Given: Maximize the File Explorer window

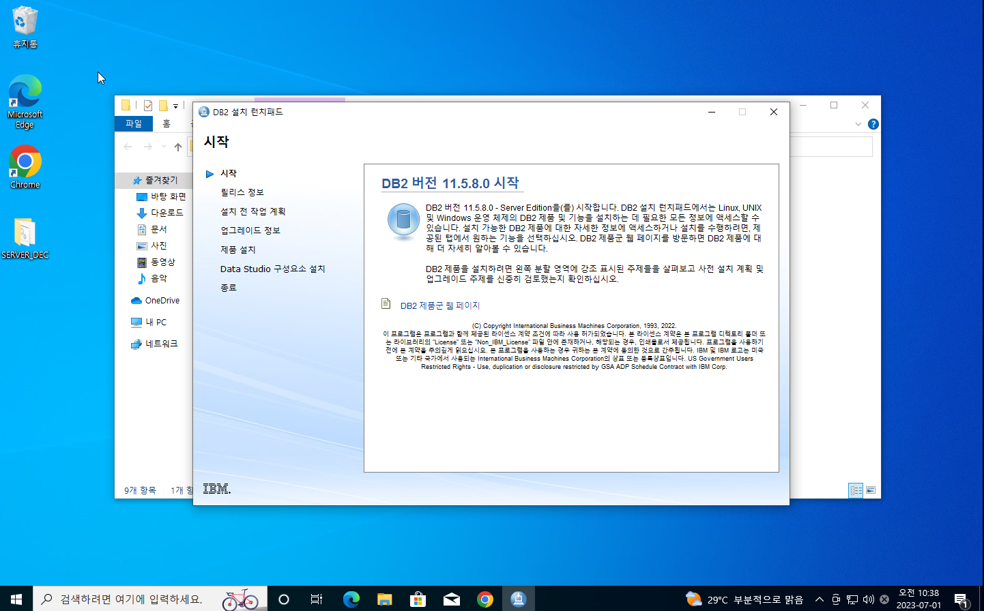Looking at the screenshot, I should tap(834, 105).
